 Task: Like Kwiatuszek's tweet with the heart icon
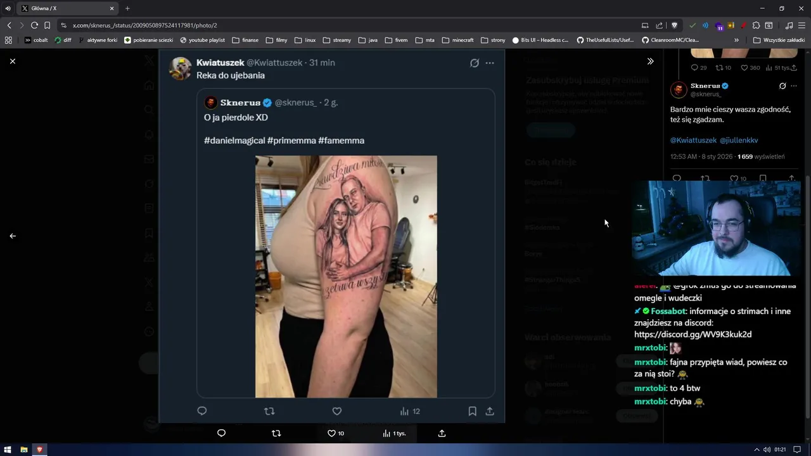337,411
